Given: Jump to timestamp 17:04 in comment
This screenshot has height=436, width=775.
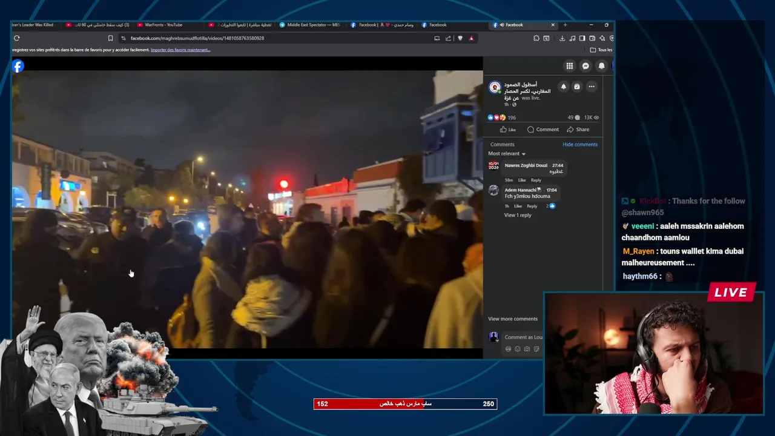Looking at the screenshot, I should point(552,190).
